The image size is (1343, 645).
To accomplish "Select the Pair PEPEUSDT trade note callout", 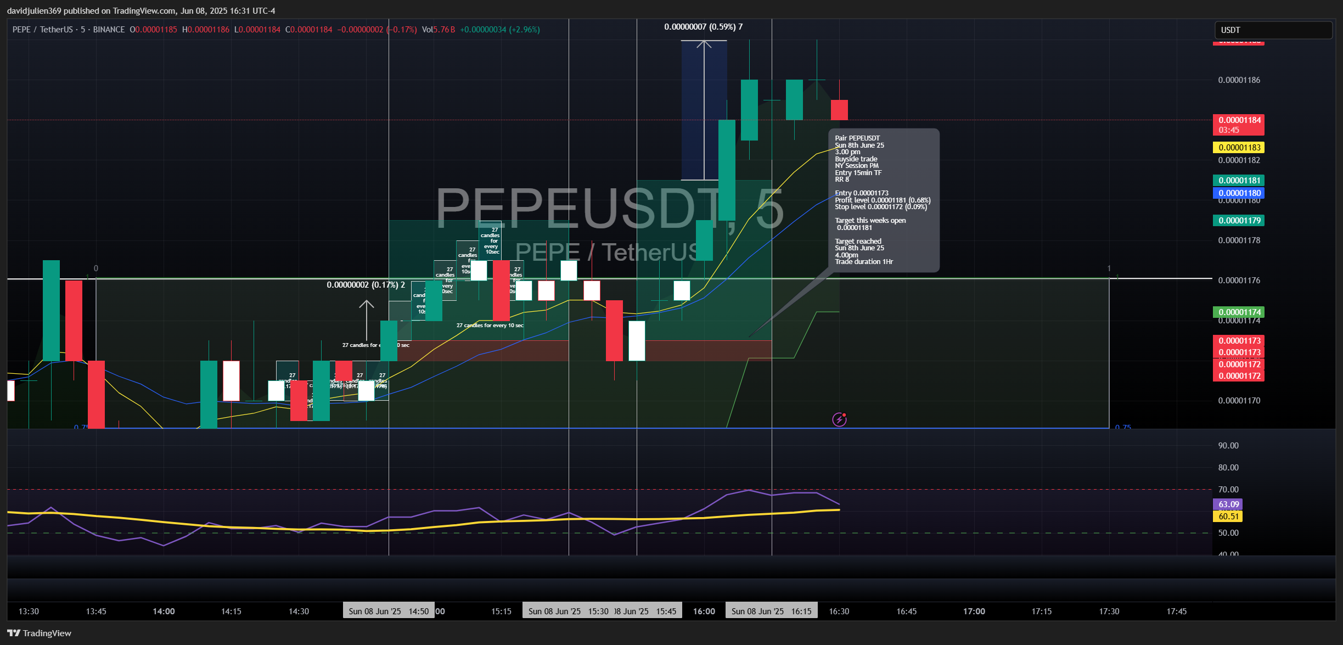I will coord(884,200).
